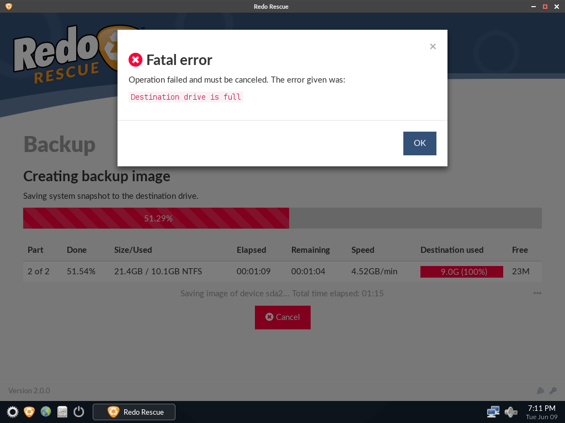Click the "2 of 2" part cell
Viewport: 565px width, 423px height.
click(39, 272)
